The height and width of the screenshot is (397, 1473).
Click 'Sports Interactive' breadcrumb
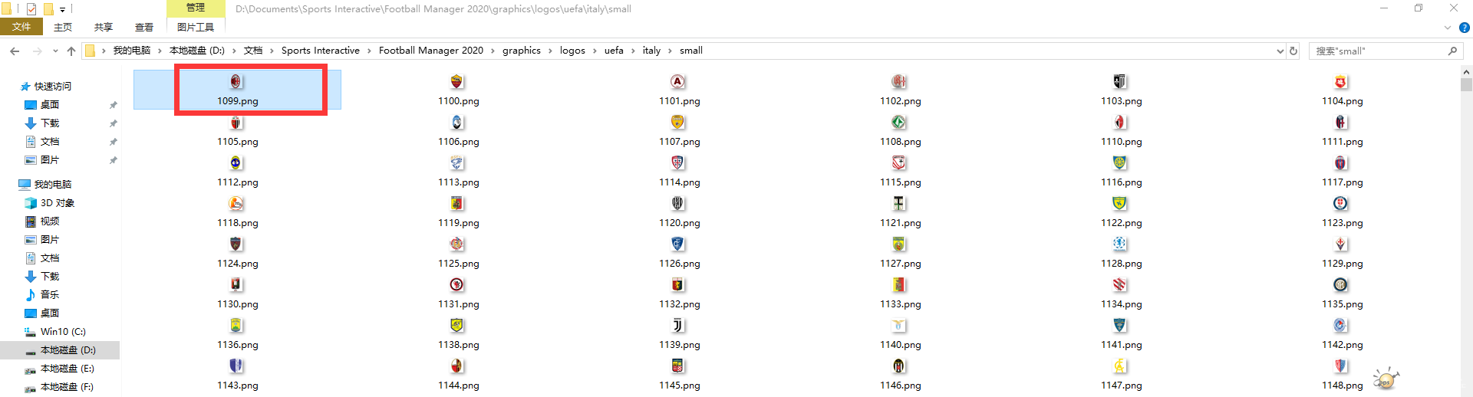(321, 51)
